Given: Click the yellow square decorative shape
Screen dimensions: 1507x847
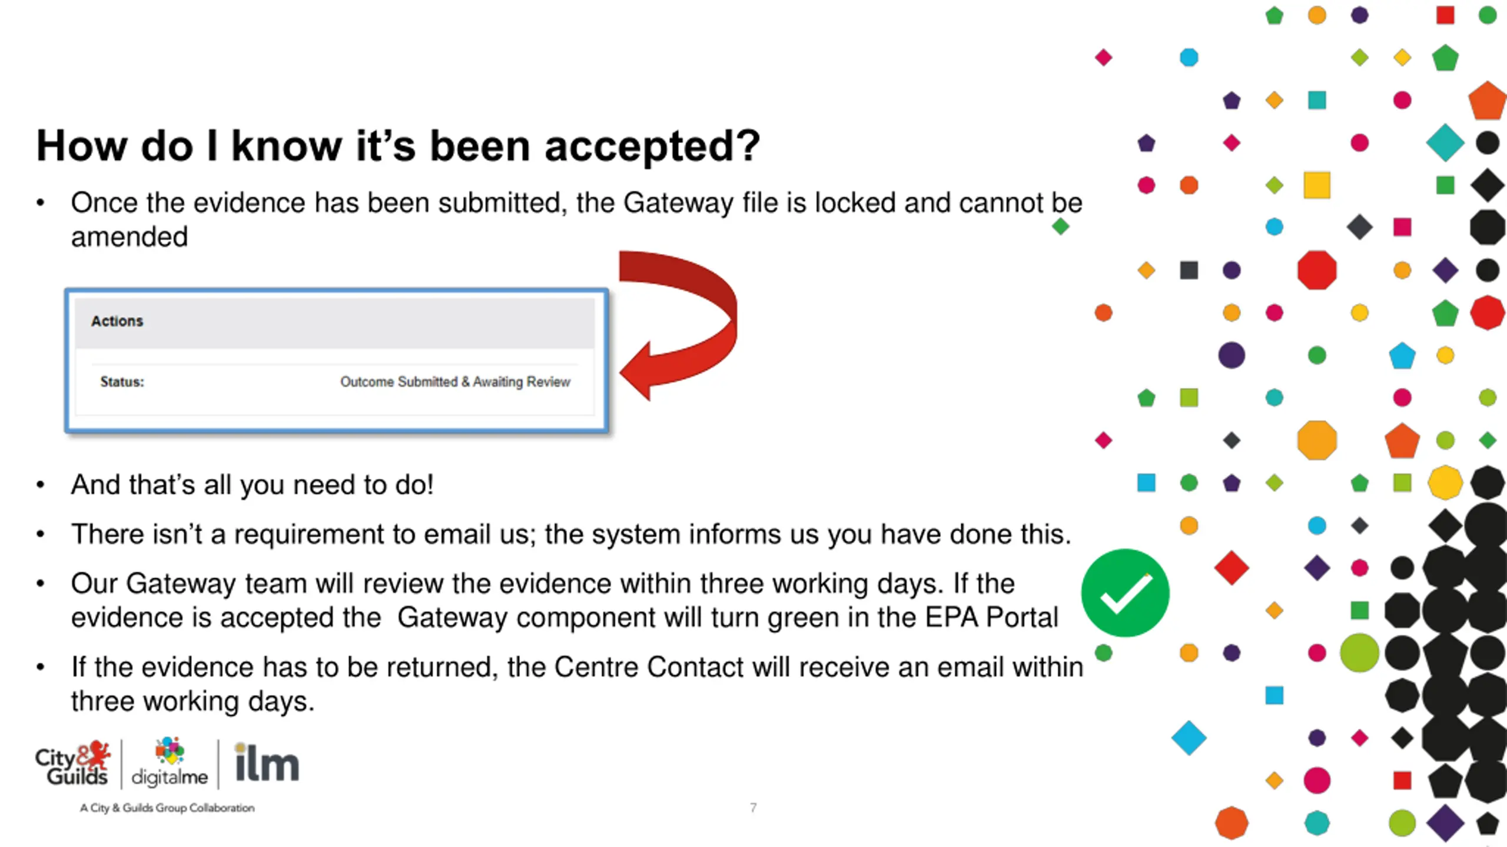Looking at the screenshot, I should tap(1317, 185).
